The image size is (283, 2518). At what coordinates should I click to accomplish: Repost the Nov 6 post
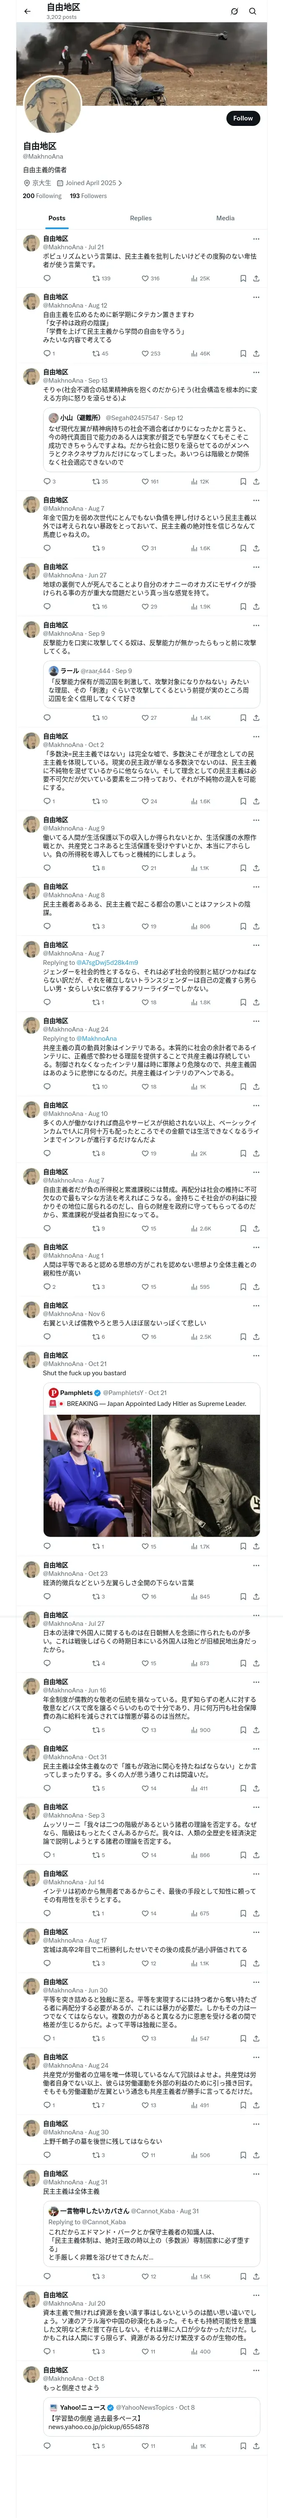tap(96, 1336)
